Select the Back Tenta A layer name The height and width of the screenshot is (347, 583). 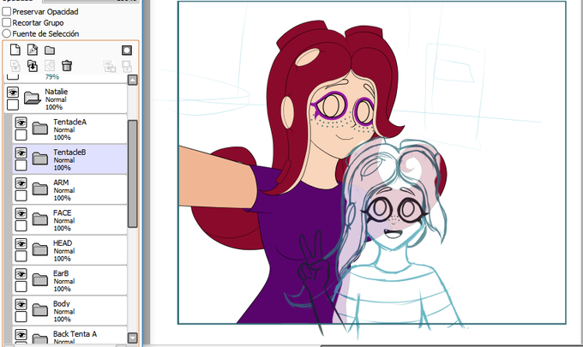pyautogui.click(x=75, y=334)
